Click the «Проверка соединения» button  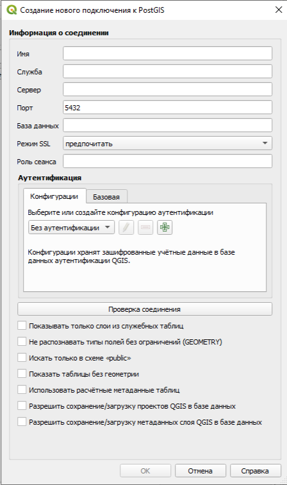[145, 309]
